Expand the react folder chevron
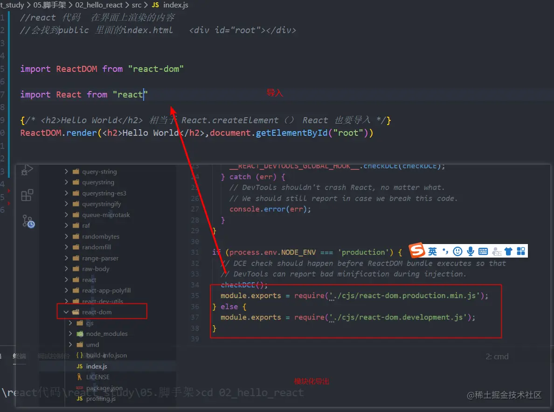The image size is (554, 412). 66,279
